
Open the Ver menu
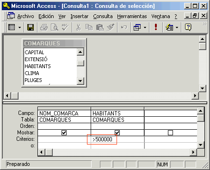point(62,16)
